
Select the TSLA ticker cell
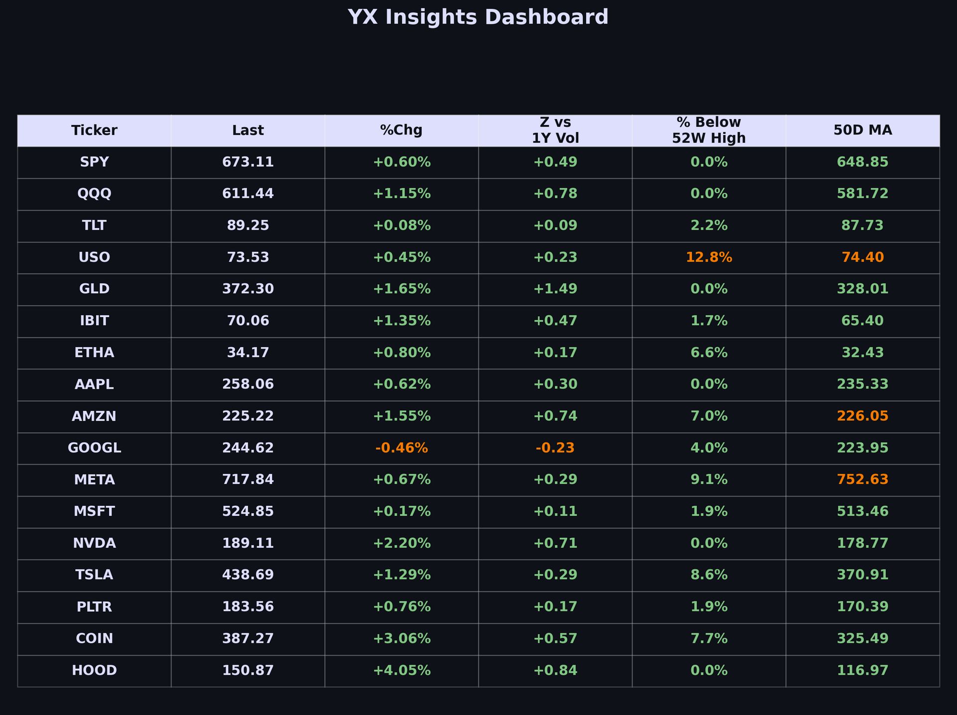(94, 575)
